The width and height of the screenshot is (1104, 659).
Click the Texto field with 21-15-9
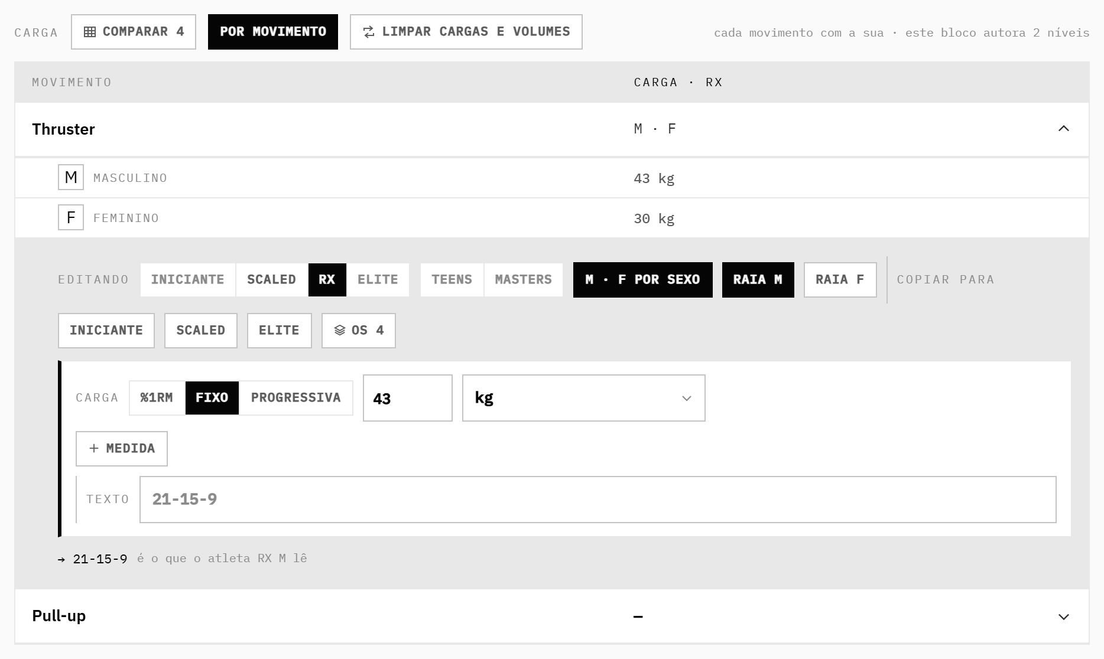(598, 500)
